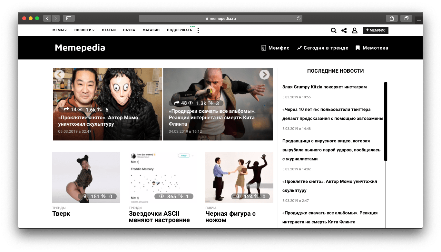Click Safari back button
This screenshot has width=441, height=252.
point(47,18)
